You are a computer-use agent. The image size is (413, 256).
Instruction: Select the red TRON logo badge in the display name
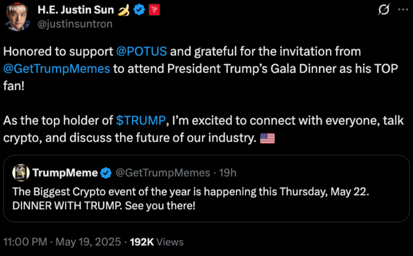tap(154, 9)
